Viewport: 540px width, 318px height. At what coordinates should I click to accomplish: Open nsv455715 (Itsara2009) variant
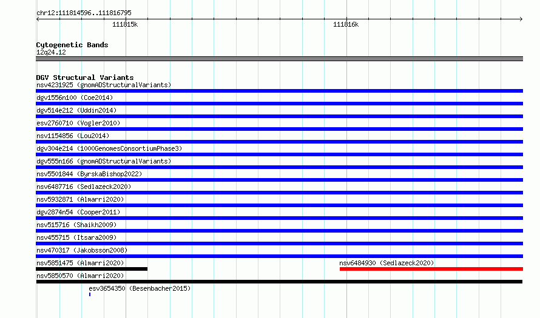[x=76, y=237]
